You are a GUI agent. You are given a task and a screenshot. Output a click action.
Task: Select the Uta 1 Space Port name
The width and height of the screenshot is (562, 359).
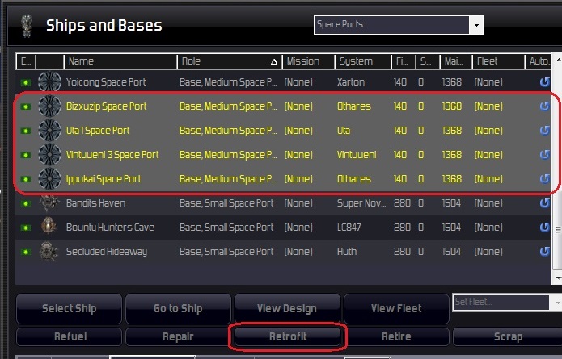pyautogui.click(x=98, y=131)
